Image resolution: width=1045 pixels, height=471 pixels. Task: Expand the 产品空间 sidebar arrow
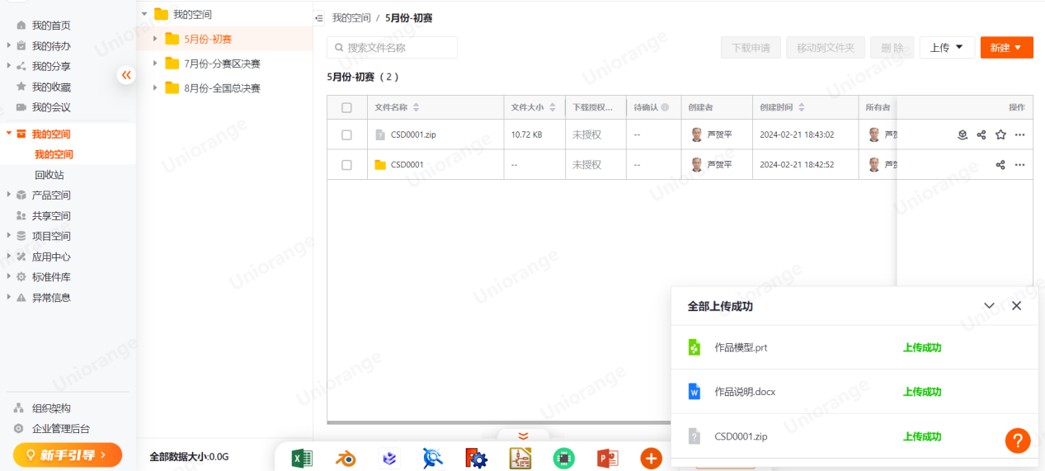(x=9, y=195)
